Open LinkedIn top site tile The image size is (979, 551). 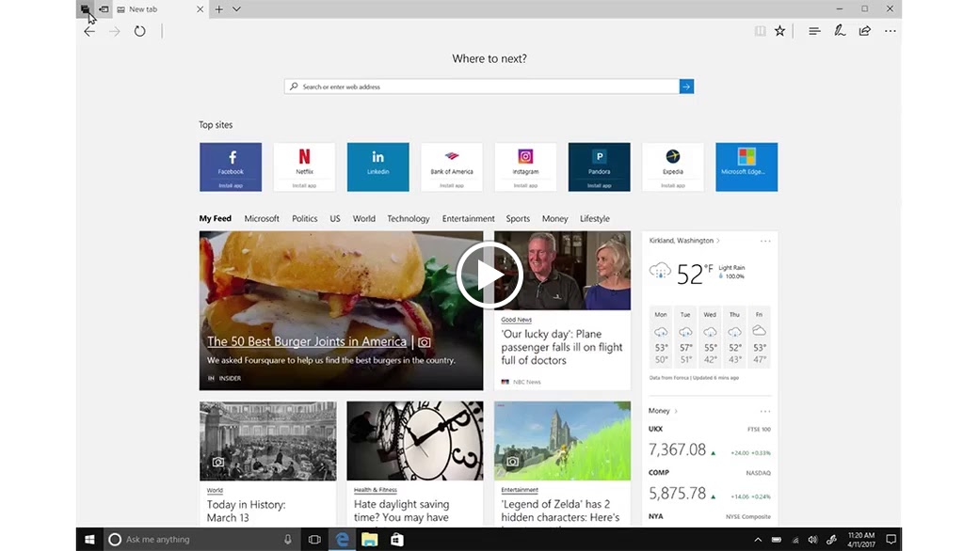(x=377, y=167)
